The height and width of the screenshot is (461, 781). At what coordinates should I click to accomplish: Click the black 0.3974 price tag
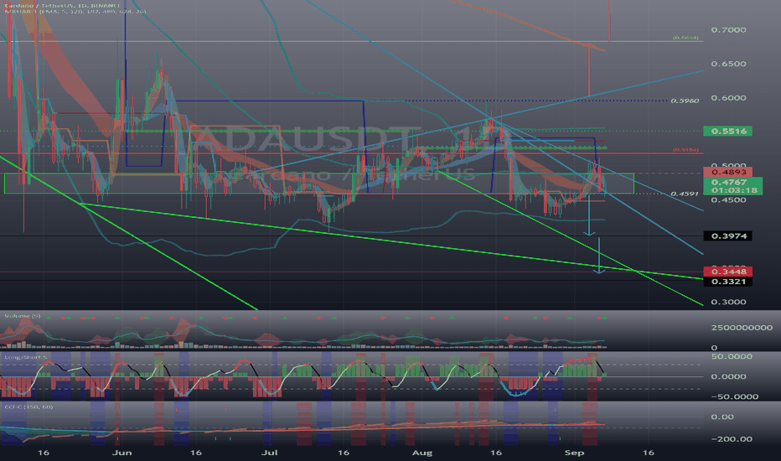click(x=727, y=236)
